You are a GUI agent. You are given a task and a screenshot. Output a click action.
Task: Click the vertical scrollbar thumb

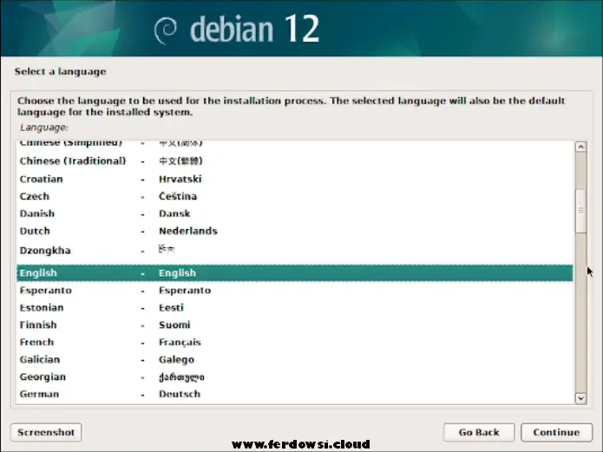580,208
